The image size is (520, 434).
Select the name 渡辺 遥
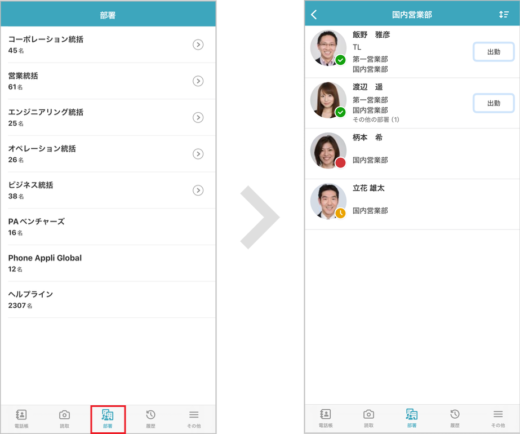367,87
